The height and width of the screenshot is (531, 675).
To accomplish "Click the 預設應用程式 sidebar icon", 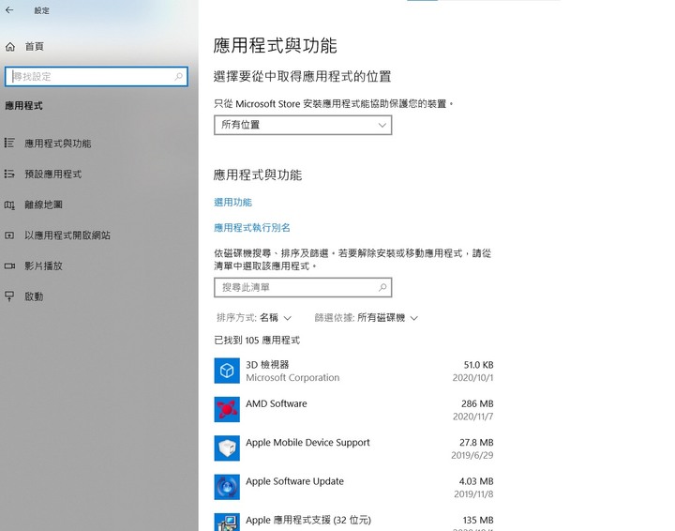I will pos(9,174).
